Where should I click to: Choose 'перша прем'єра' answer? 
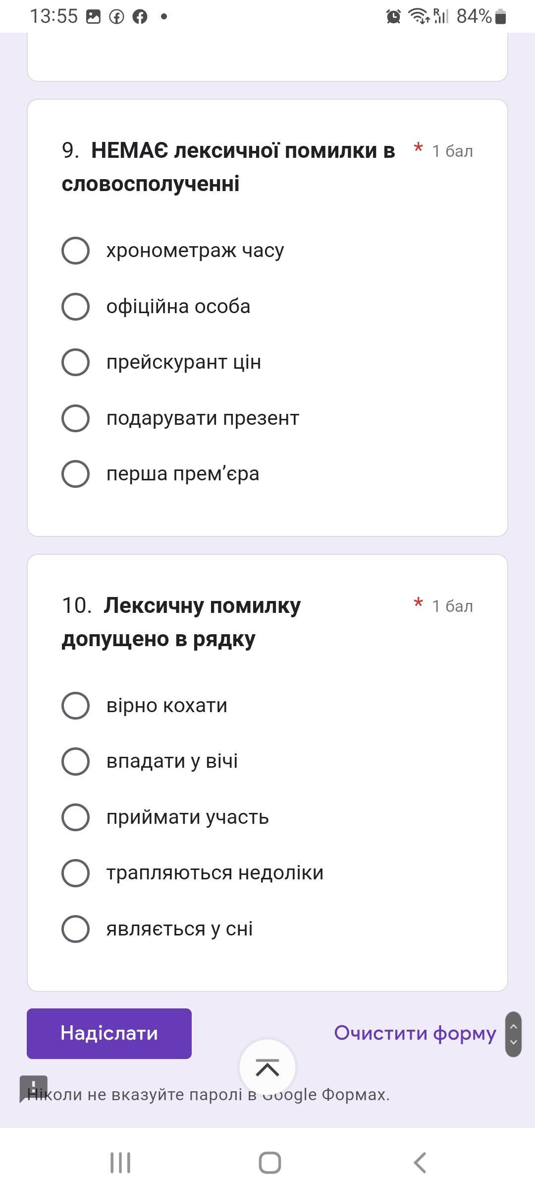pyautogui.click(x=75, y=473)
